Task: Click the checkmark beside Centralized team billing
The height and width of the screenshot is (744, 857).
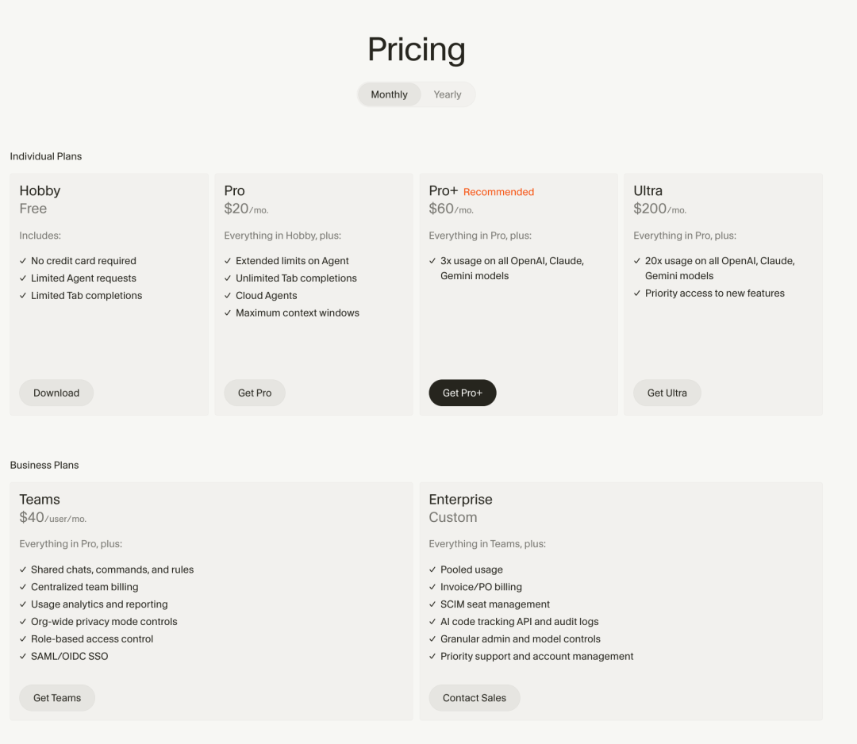Action: (23, 587)
